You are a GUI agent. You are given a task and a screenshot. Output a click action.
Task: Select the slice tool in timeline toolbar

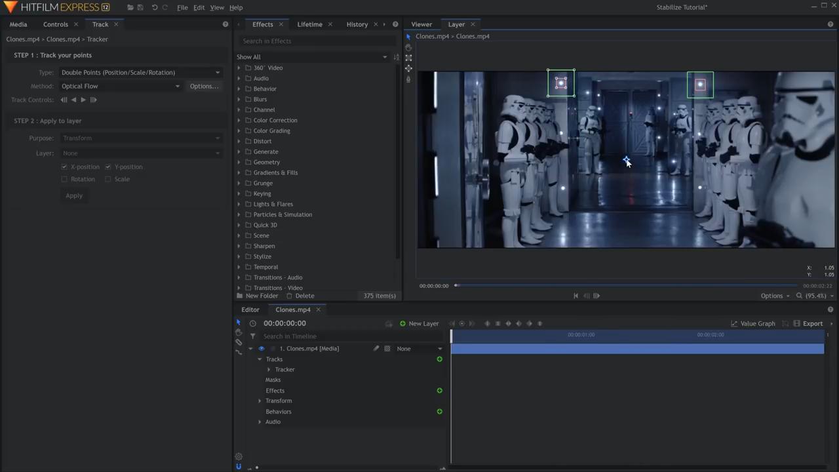(x=239, y=342)
